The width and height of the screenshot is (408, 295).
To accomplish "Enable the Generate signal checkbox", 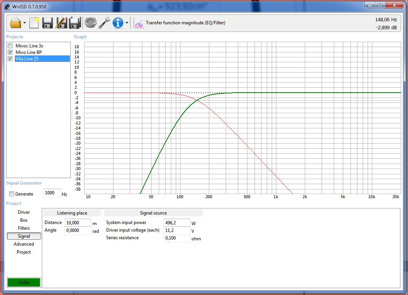I will (11, 194).
